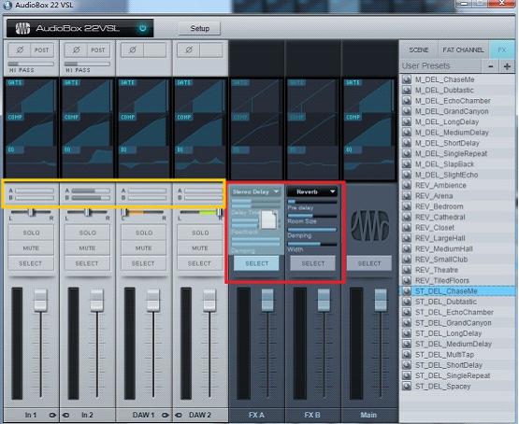
Task: Load preset ST_DEL_MultiTap
Action: [458, 355]
